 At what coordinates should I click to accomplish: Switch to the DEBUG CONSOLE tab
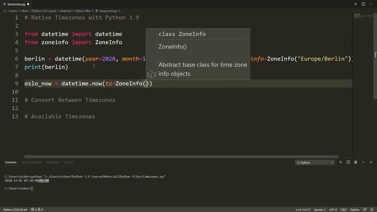[x=31, y=163]
